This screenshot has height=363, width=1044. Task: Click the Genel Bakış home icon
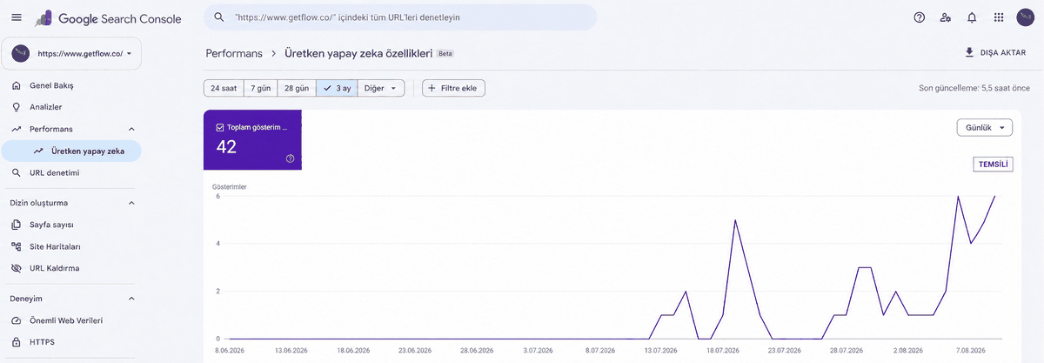click(17, 85)
